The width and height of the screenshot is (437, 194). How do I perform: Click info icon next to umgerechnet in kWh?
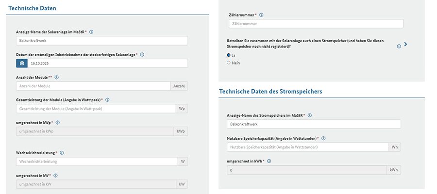click(x=269, y=161)
